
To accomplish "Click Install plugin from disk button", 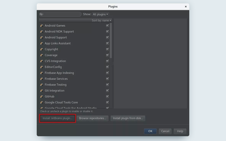I will [128, 118].
